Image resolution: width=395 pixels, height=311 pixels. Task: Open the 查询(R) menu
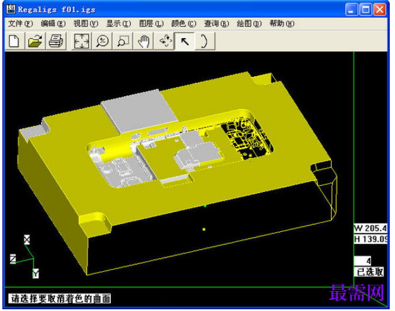(217, 23)
